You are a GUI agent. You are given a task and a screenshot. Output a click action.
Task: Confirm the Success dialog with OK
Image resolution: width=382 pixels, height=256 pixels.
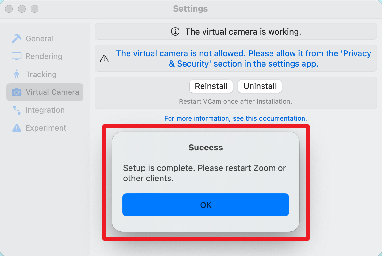tap(205, 205)
